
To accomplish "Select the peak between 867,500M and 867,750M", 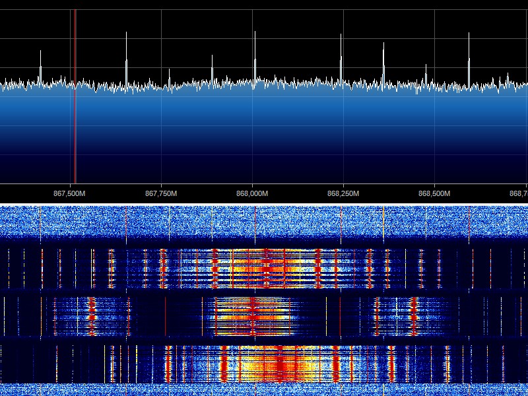I will [x=127, y=59].
